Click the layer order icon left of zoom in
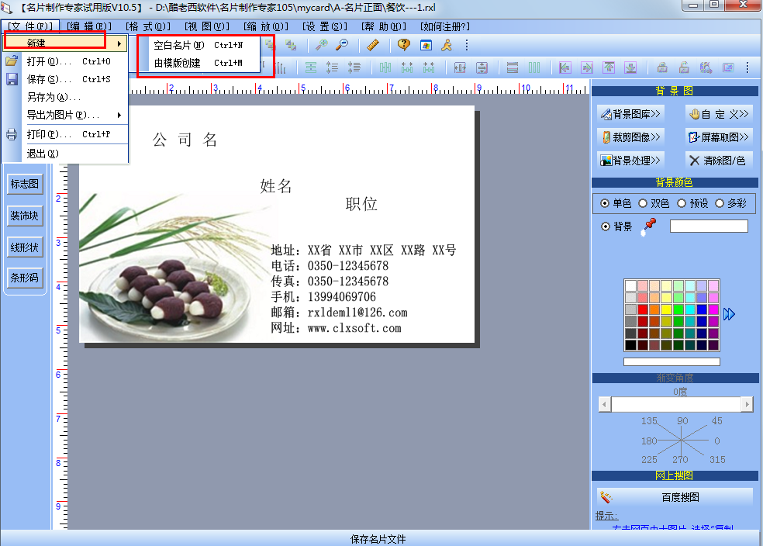 [x=291, y=45]
